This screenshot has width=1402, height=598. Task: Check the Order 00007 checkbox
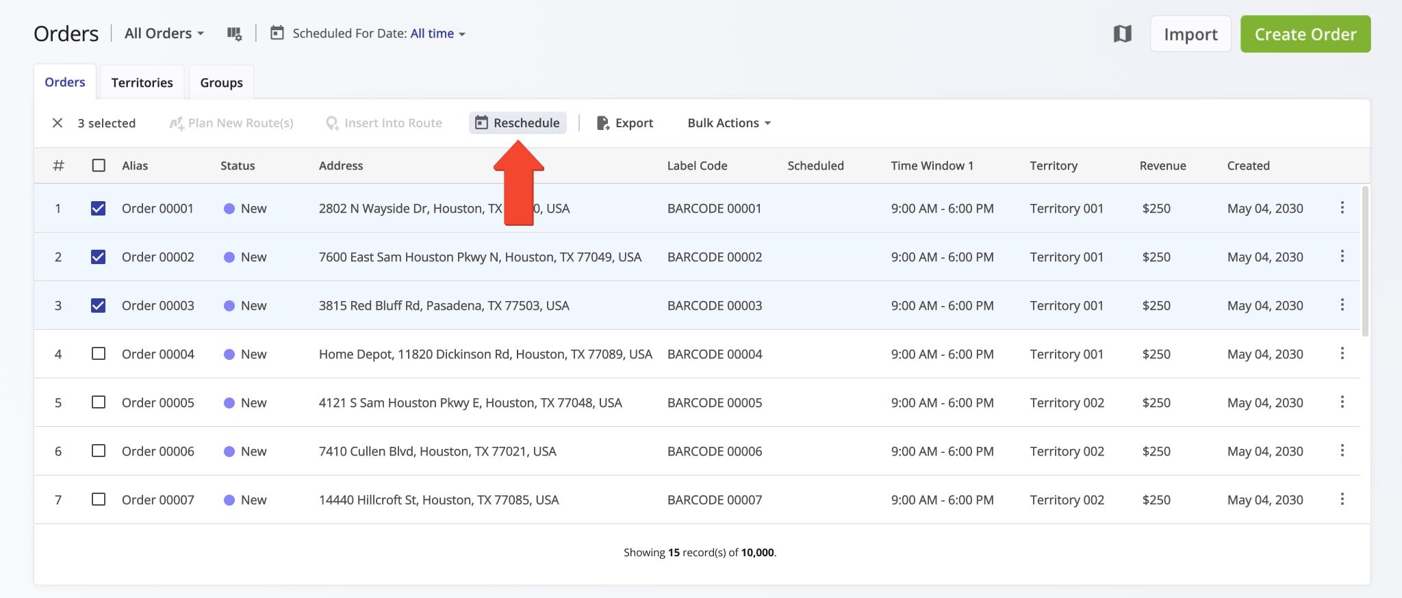(x=99, y=499)
